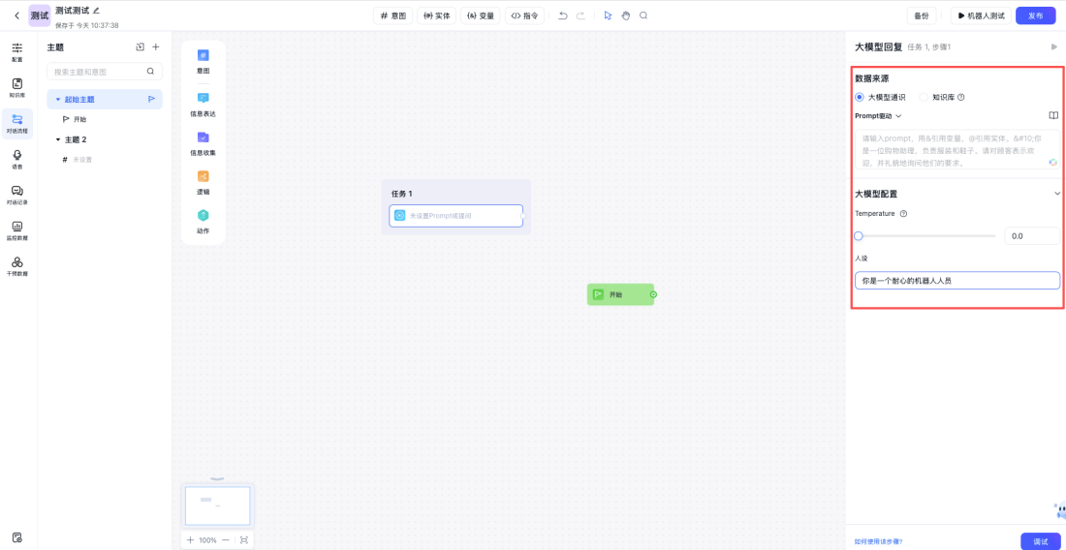Redo the last action
1066x550 pixels.
click(580, 15)
